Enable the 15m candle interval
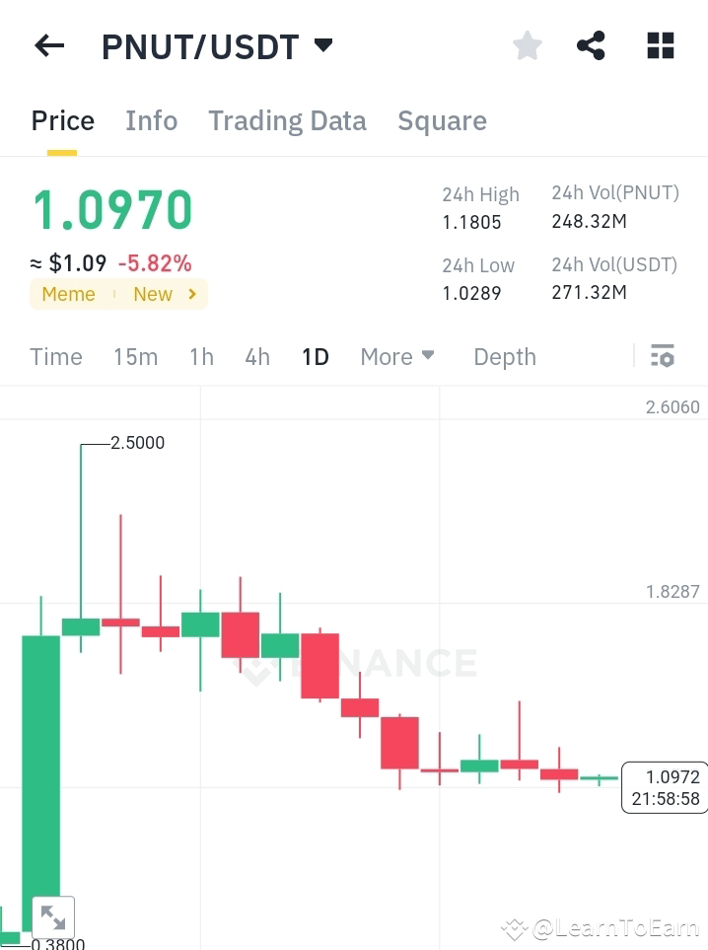 click(x=136, y=356)
